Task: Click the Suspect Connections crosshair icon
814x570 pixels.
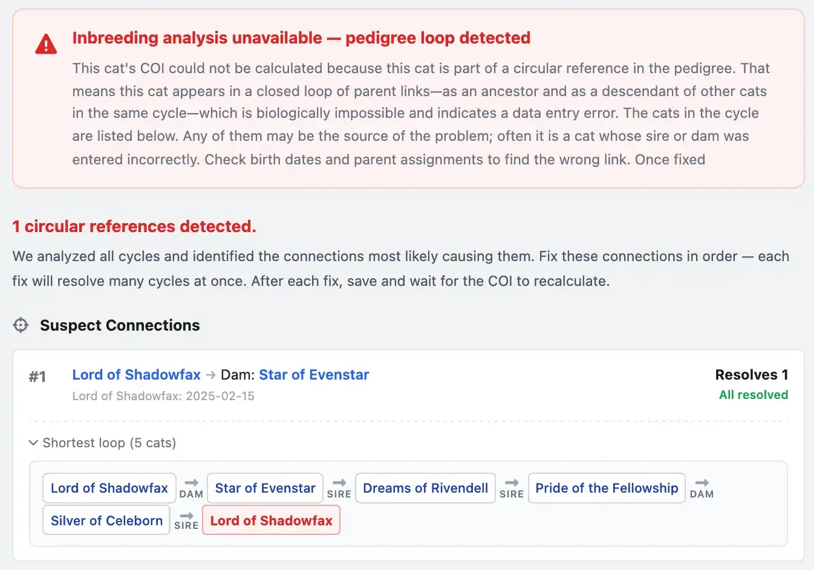Action: 20,325
